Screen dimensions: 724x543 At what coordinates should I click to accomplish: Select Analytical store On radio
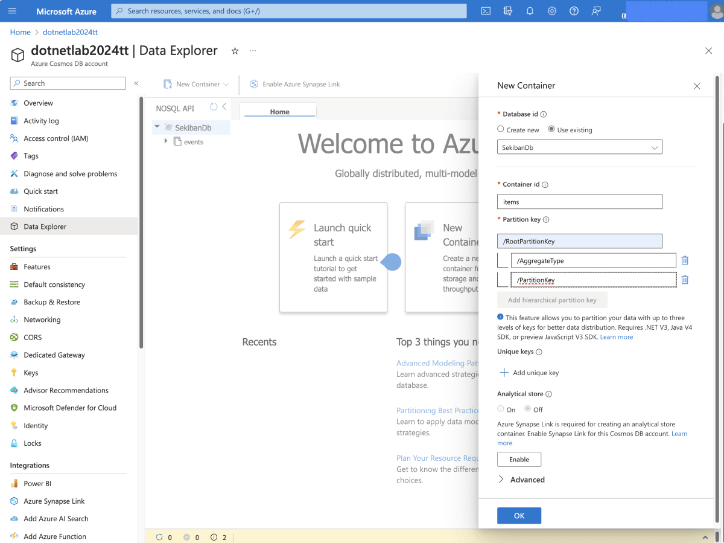[x=501, y=409]
